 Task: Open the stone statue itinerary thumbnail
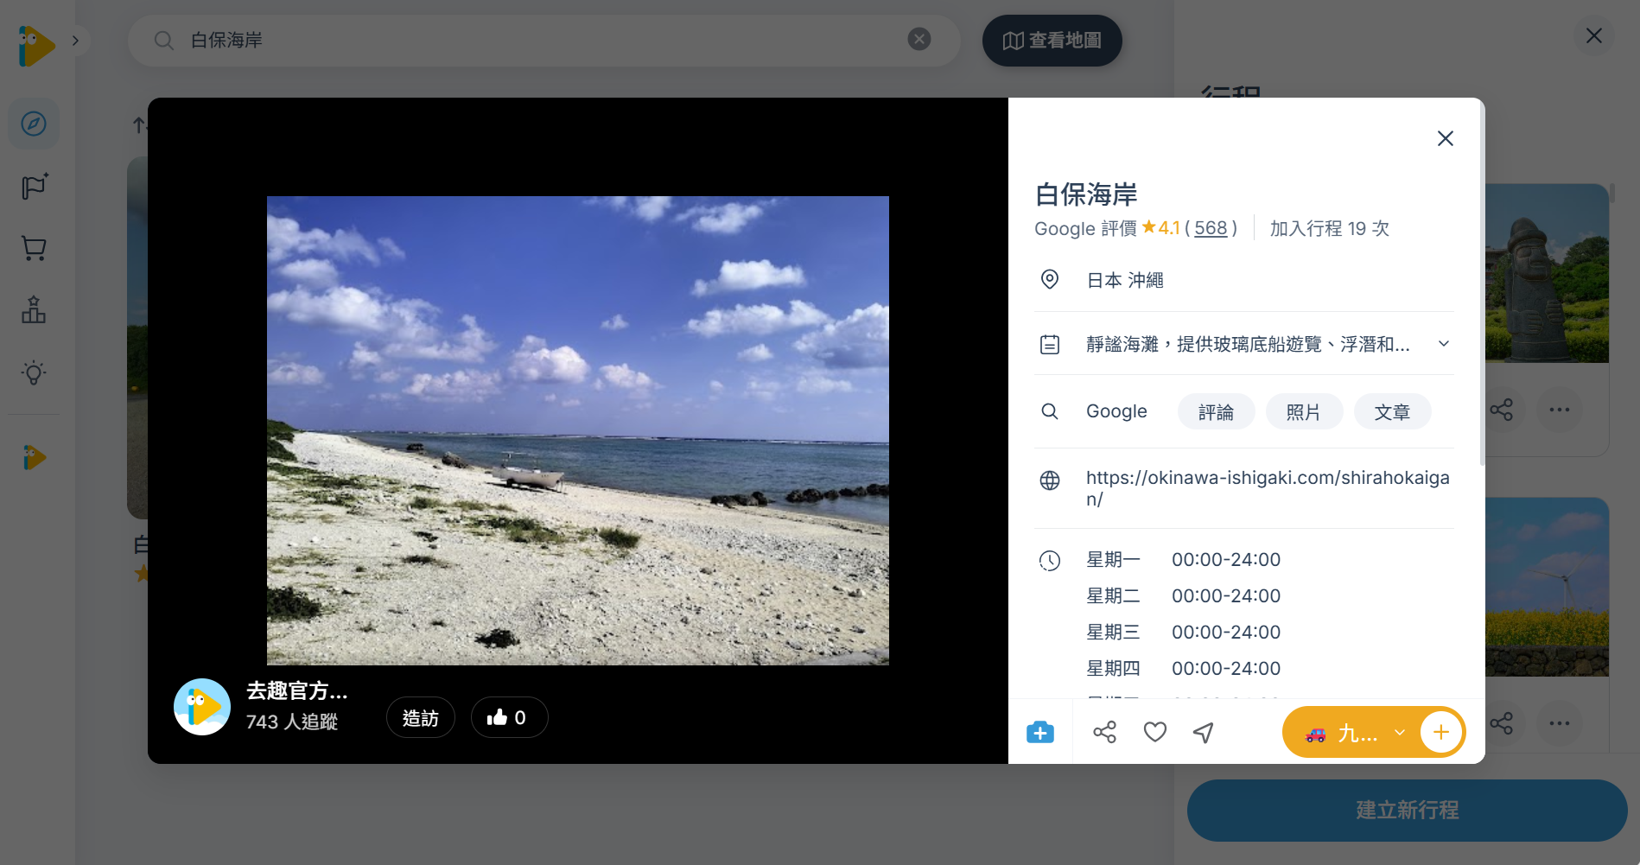(x=1547, y=273)
